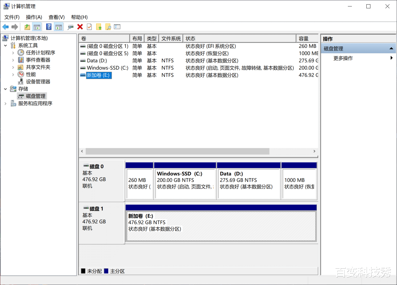Open the 查看(V) menu
Viewport: 397px width, 285px height.
[x=56, y=17]
